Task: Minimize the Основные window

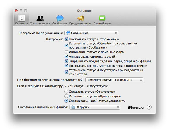Action: click(x=21, y=10)
